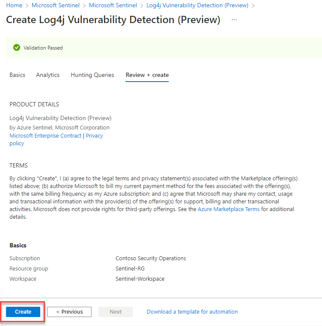The width and height of the screenshot is (322, 326).
Task: Follow the Azure Marketplace Terms link
Action: pos(229,209)
